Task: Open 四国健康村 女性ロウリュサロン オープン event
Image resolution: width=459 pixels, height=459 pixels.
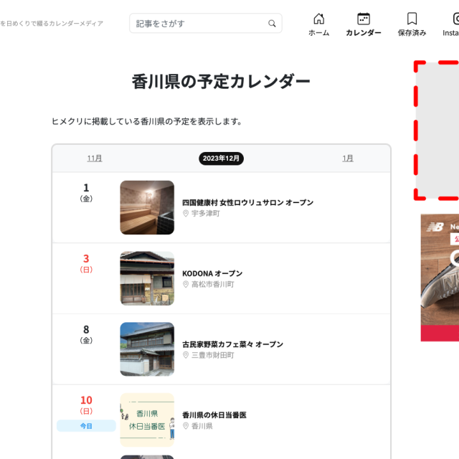Action: click(247, 203)
